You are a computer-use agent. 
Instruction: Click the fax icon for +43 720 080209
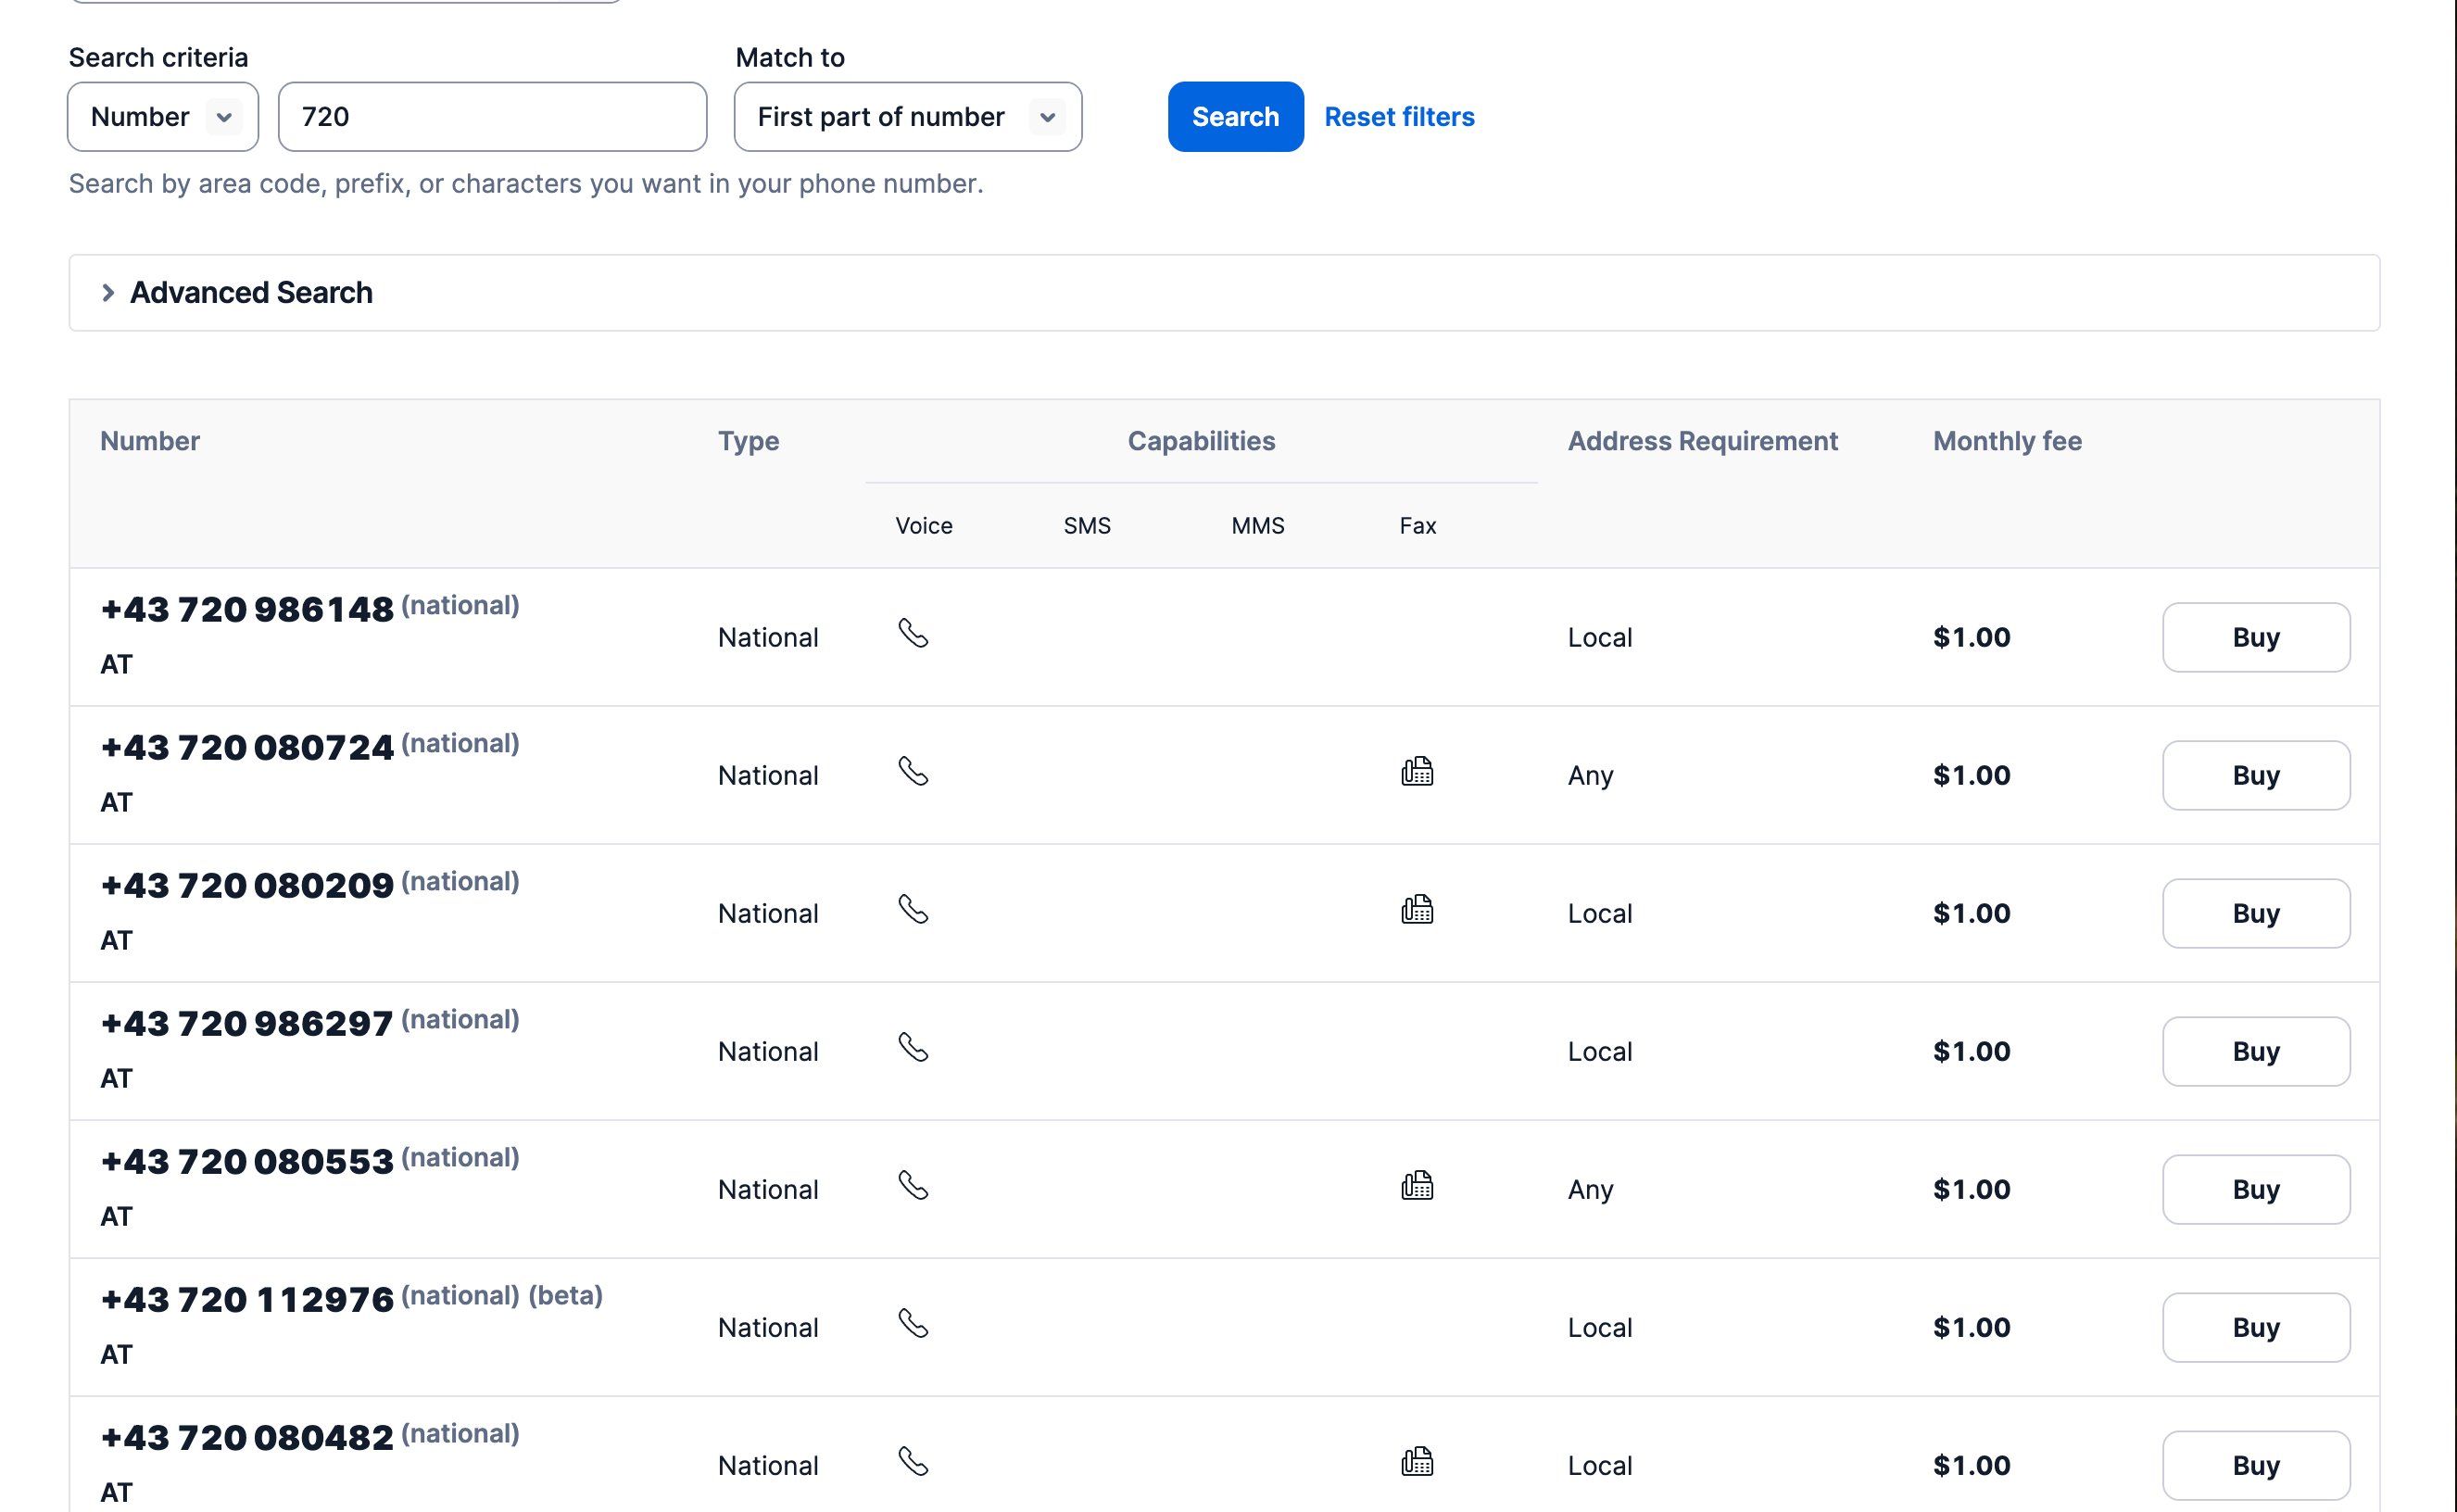[x=1417, y=909]
